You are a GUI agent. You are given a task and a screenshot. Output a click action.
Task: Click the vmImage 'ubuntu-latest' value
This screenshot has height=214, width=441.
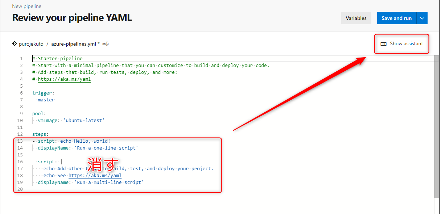coord(84,120)
